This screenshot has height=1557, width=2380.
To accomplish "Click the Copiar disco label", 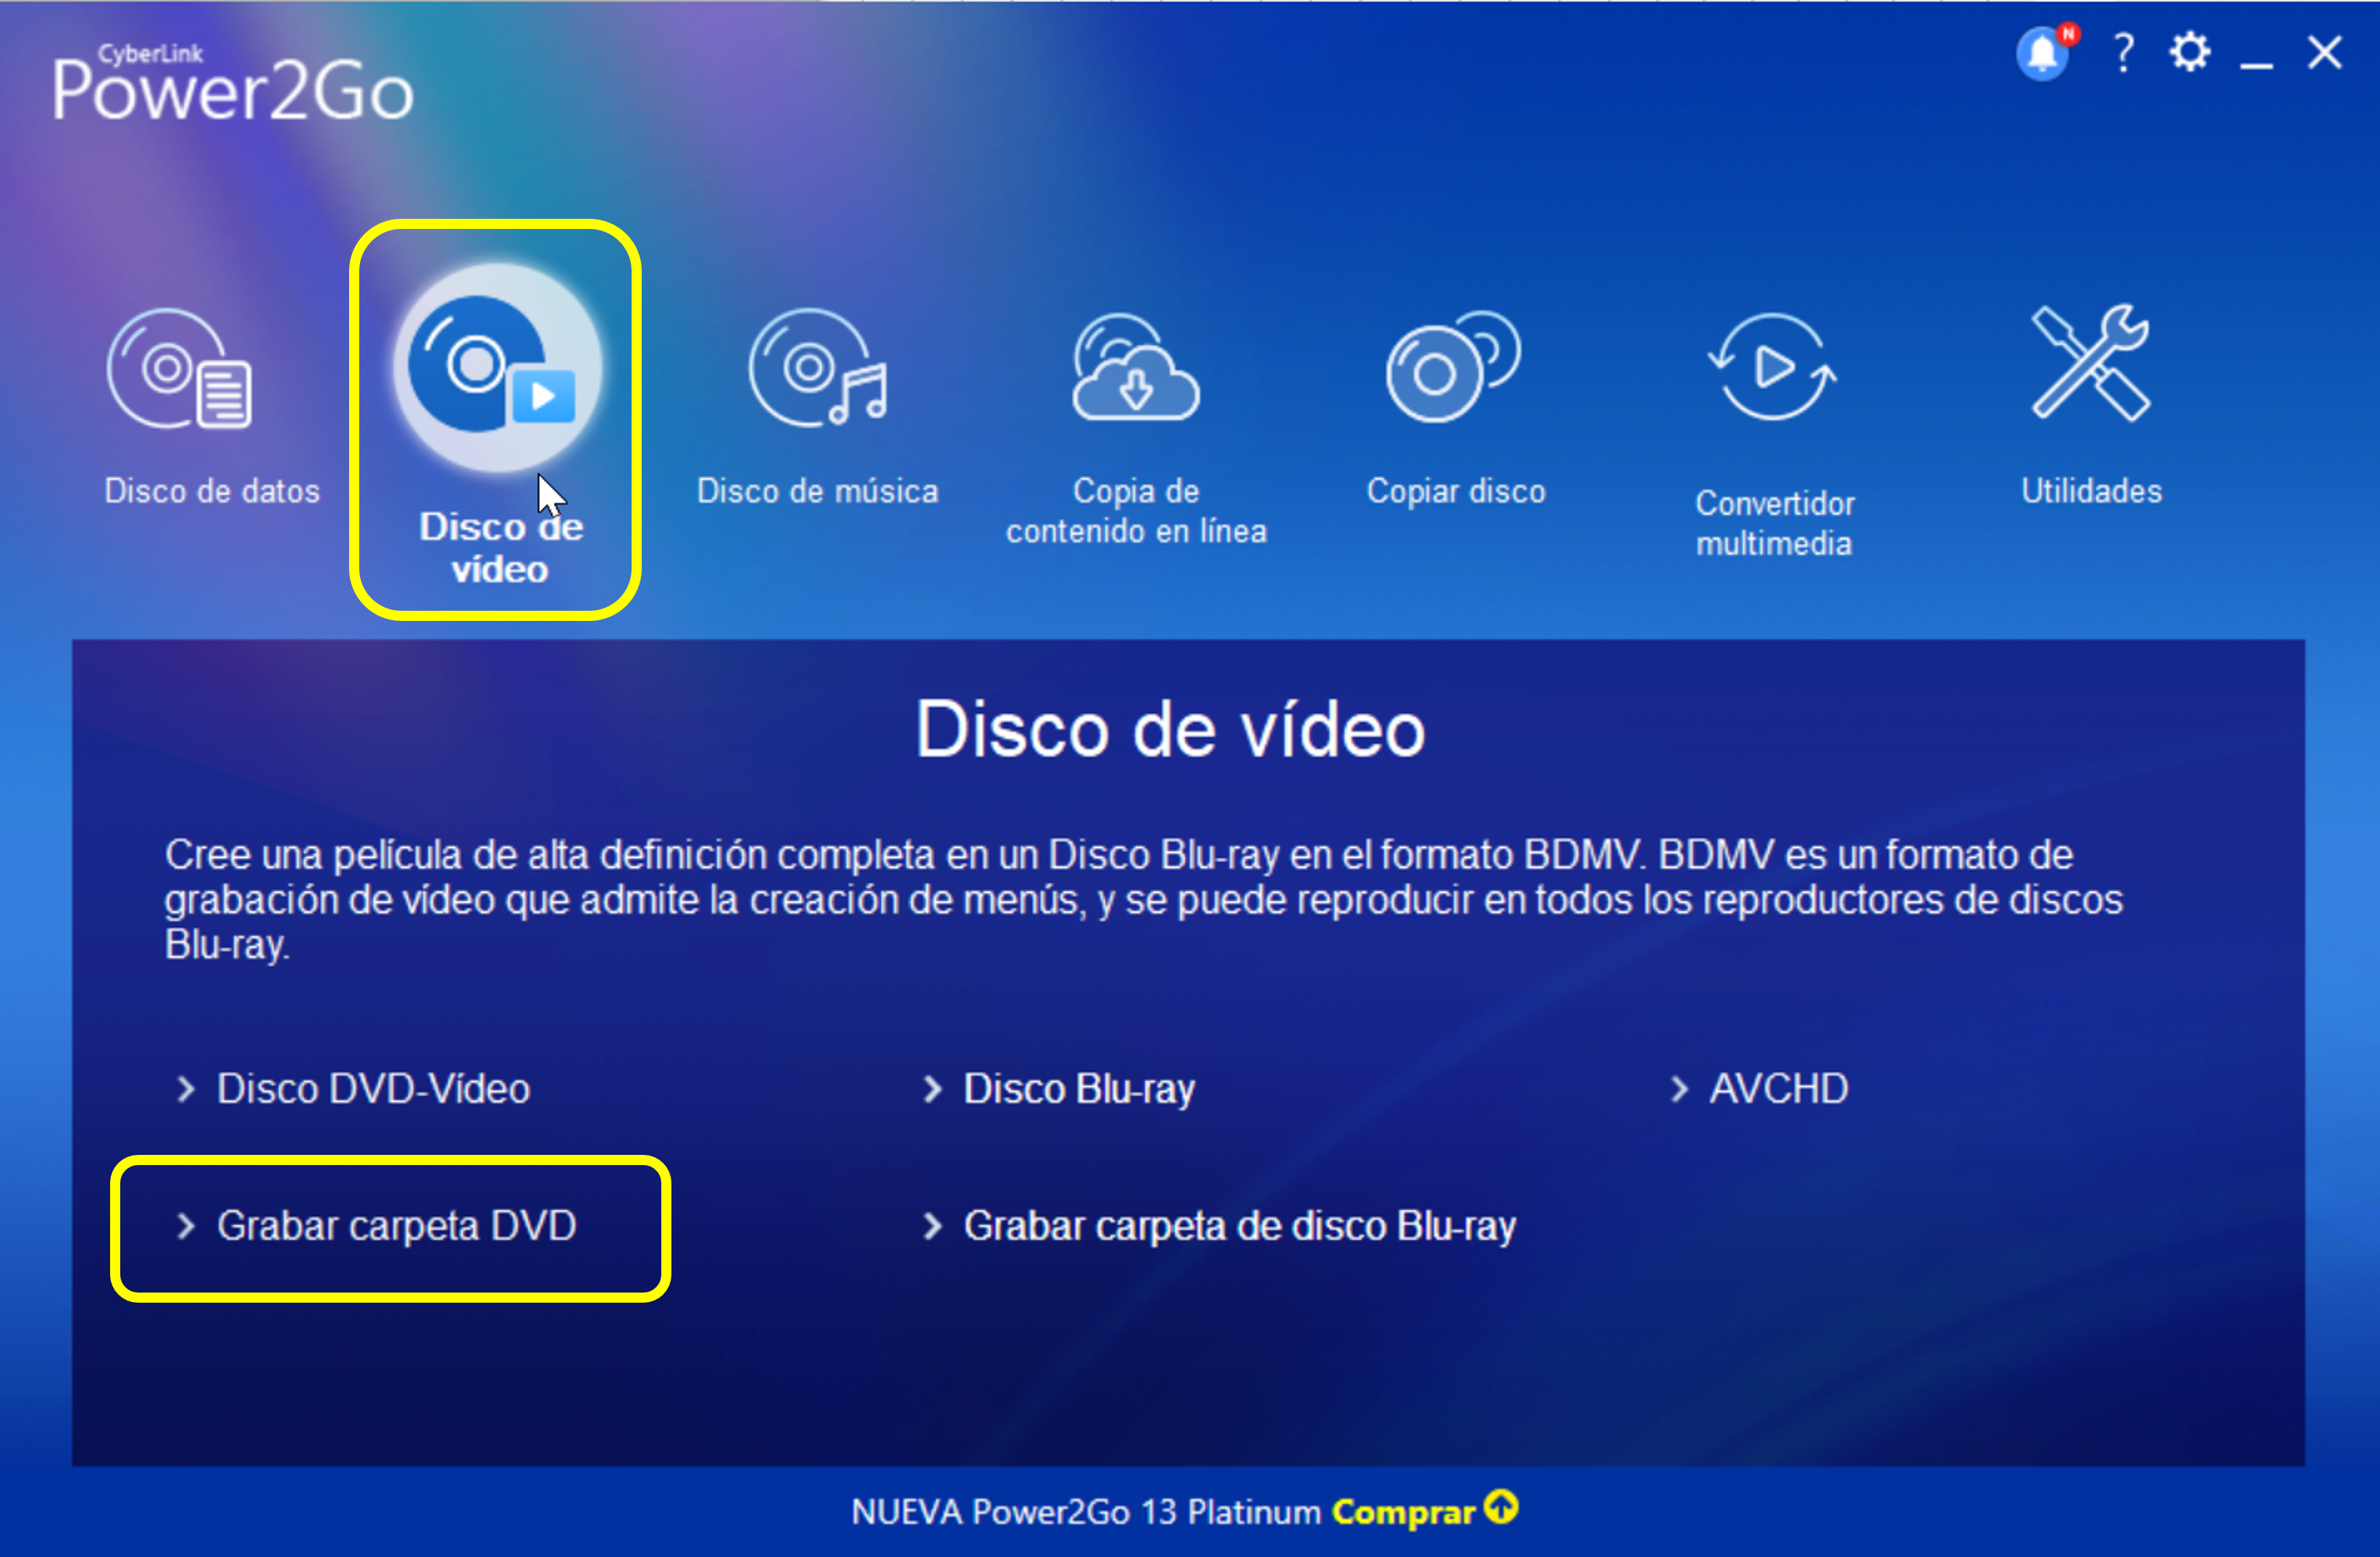I will coord(1456,491).
